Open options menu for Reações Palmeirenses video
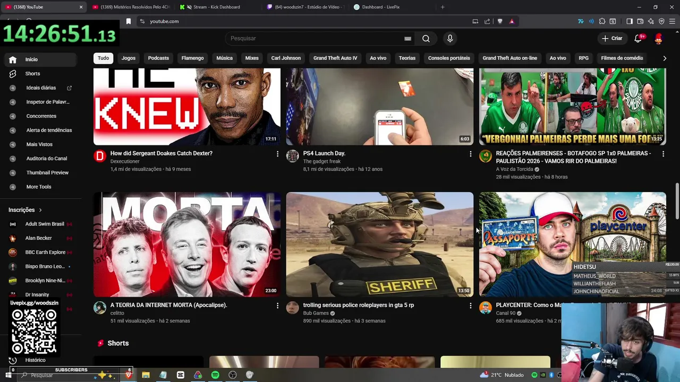This screenshot has width=680, height=382. point(663,154)
